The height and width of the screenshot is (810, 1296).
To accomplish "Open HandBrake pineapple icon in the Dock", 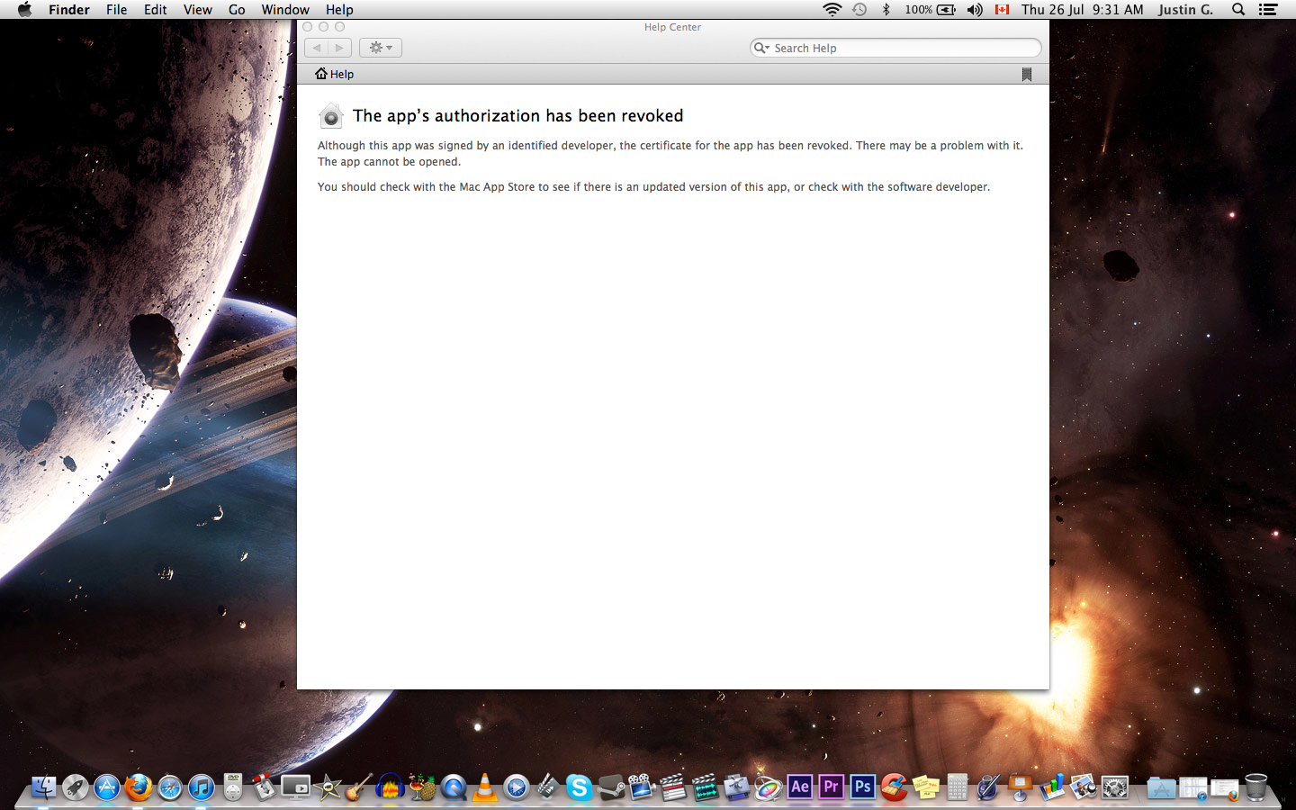I will 421,787.
